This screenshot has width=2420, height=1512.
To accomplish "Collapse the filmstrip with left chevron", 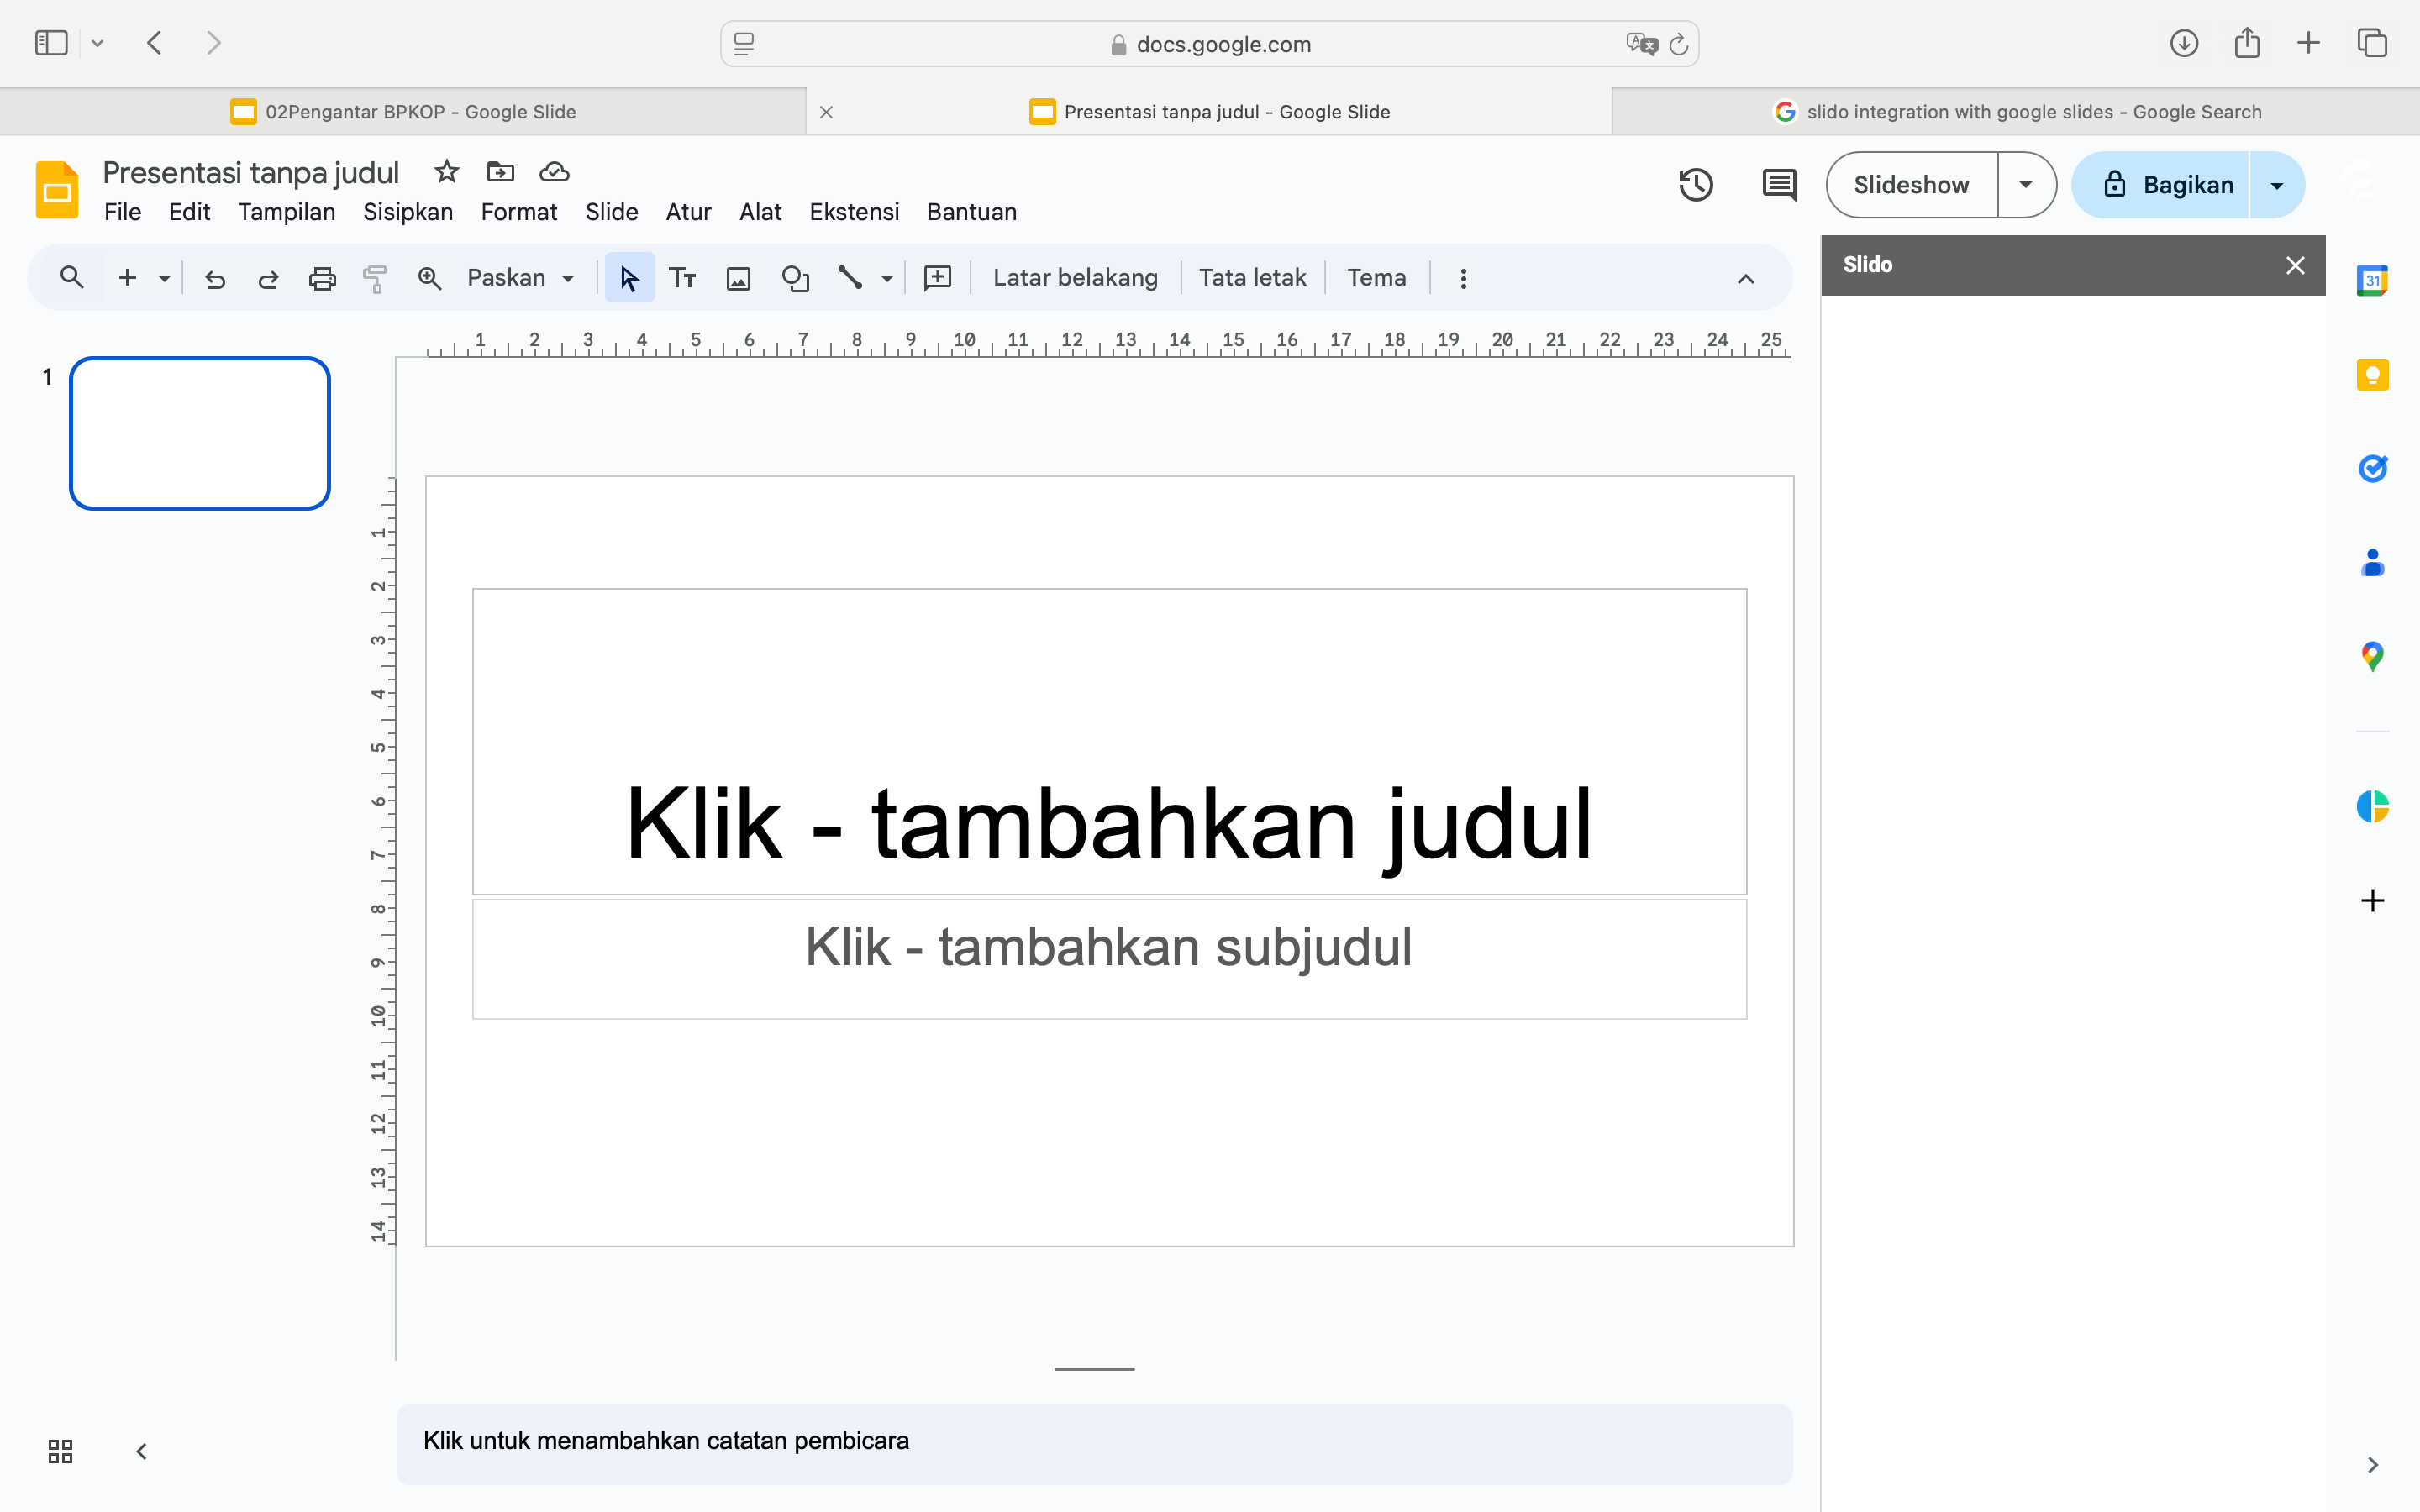I will (x=141, y=1451).
